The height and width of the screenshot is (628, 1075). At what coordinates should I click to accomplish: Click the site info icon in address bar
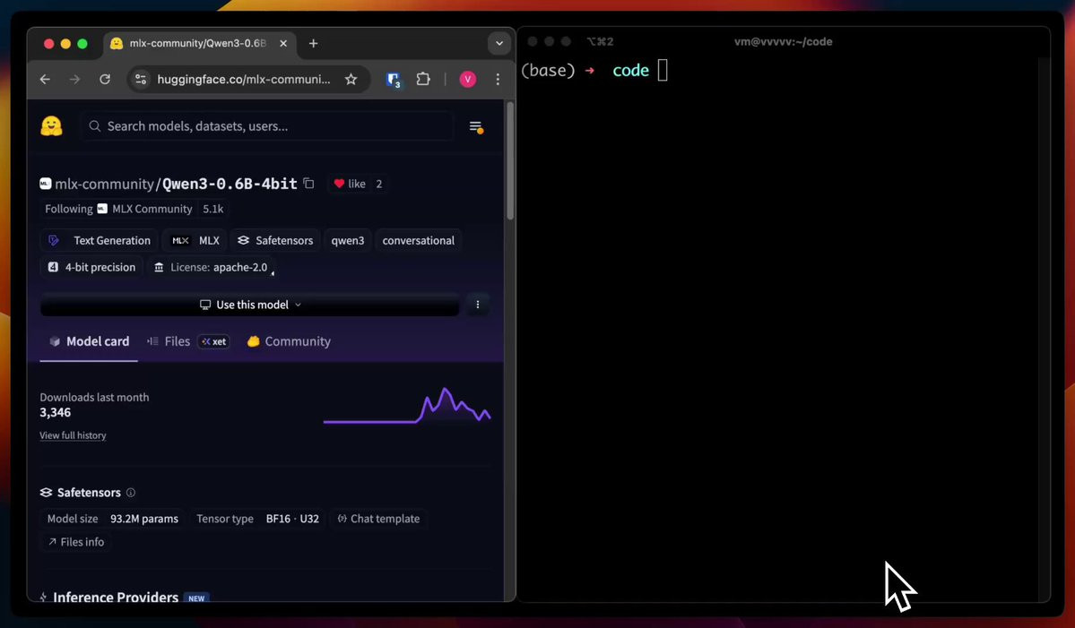141,80
